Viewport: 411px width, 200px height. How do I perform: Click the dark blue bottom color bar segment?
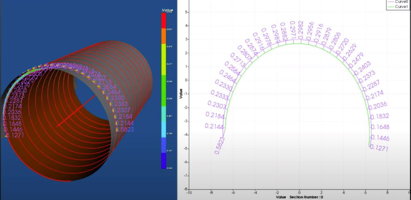pos(164,160)
